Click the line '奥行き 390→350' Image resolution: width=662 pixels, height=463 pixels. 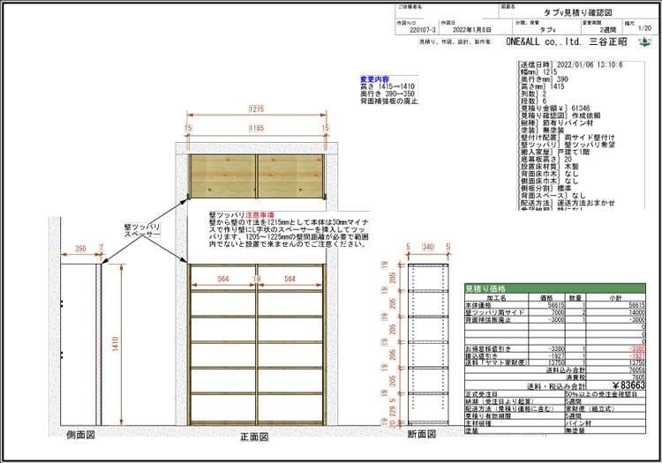[387, 93]
